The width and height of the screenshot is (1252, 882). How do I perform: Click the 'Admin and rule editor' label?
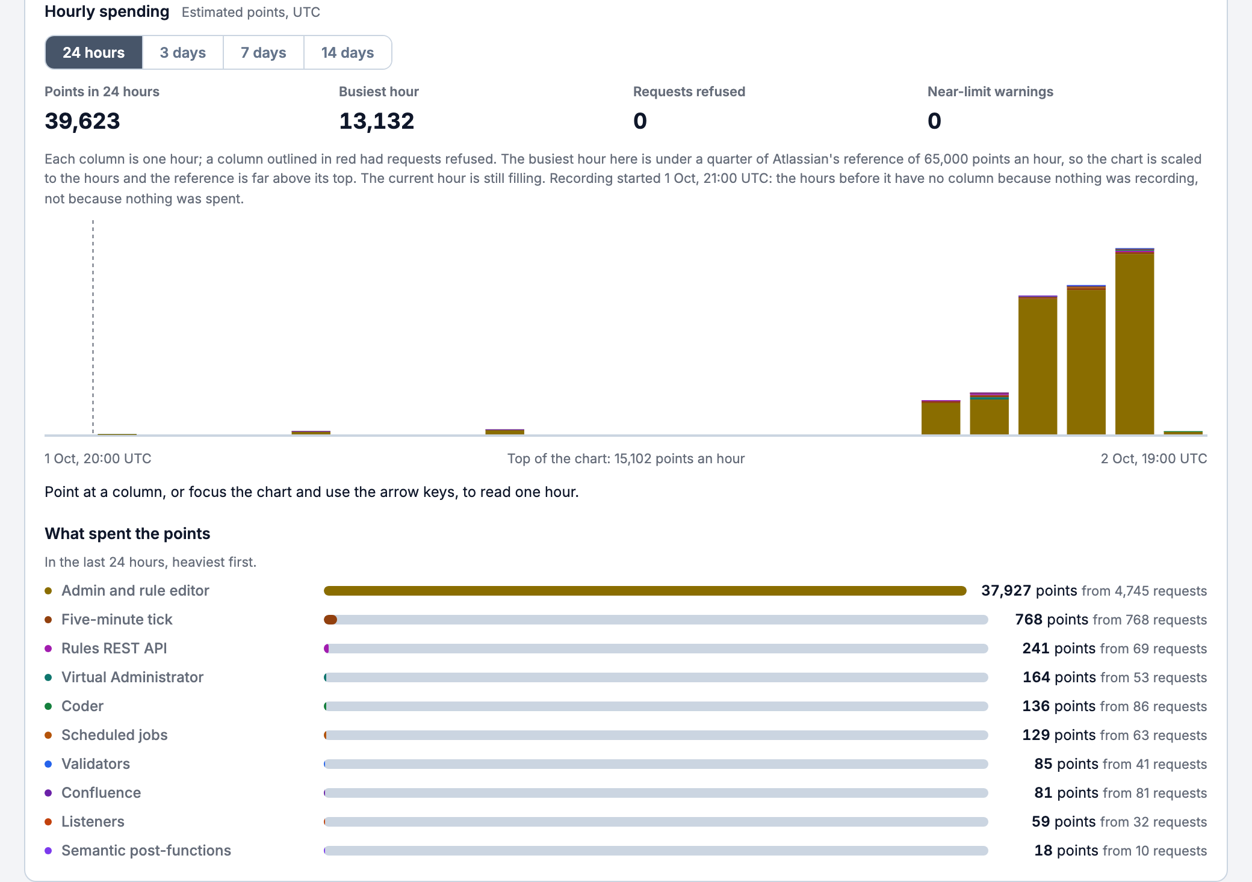135,591
